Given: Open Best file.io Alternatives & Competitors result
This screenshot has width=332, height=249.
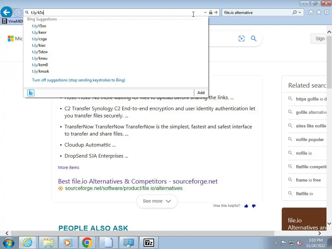Looking at the screenshot, I should click(138, 181).
